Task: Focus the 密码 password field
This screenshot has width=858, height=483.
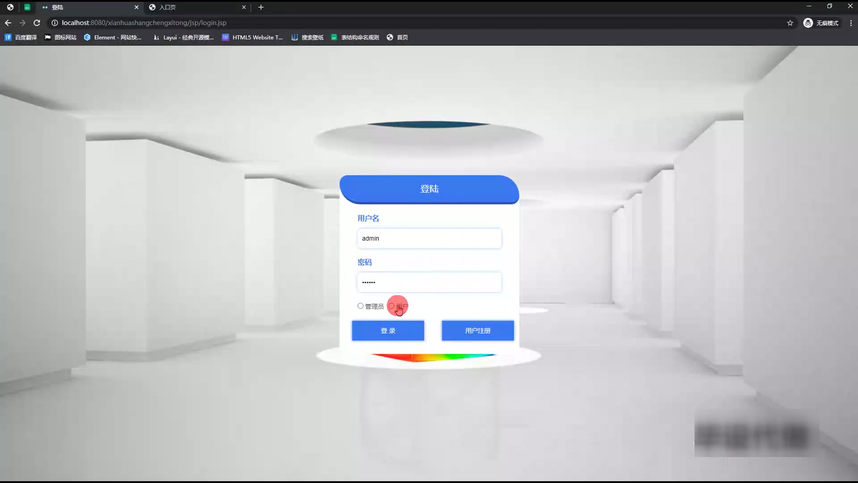Action: click(429, 282)
